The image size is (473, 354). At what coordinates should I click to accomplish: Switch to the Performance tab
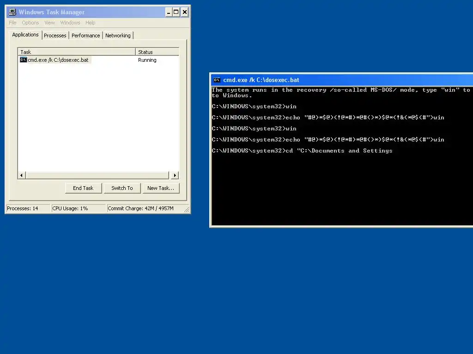coord(85,35)
